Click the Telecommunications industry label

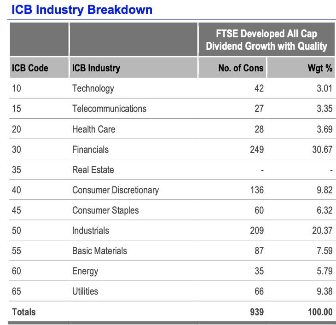(109, 109)
